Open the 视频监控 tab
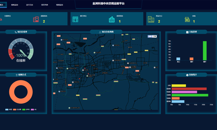The height and width of the screenshot is (130, 217). pos(59,5)
